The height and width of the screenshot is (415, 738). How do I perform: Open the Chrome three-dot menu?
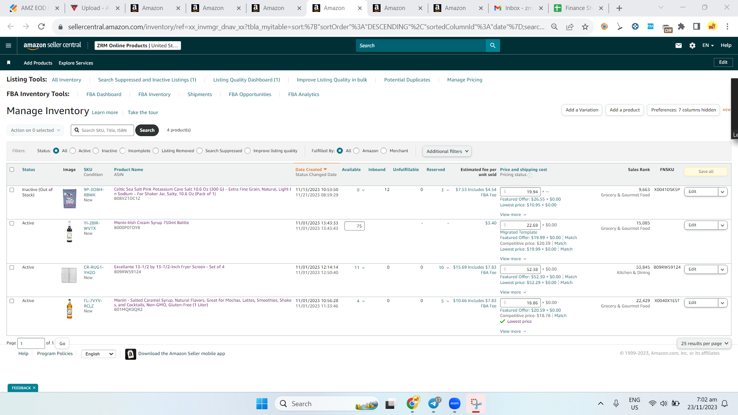click(727, 27)
